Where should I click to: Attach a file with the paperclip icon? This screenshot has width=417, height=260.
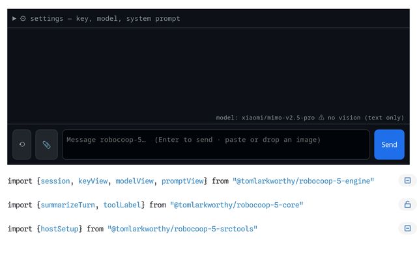click(46, 144)
